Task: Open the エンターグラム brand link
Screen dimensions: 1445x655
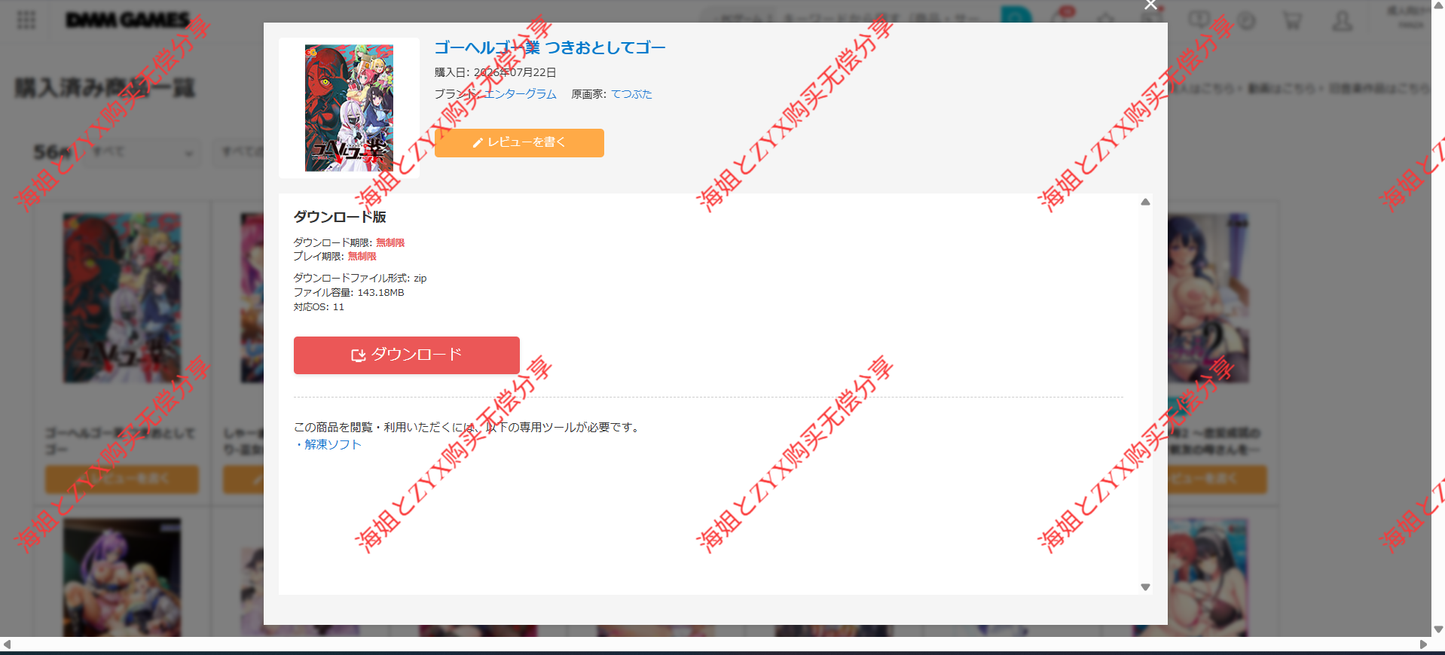Action: (520, 94)
